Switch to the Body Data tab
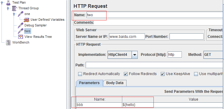 pos(115,83)
